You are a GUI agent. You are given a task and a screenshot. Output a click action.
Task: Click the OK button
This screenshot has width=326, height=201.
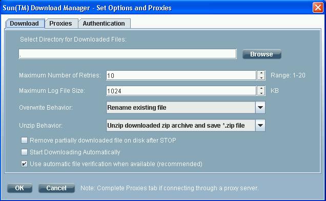pos(20,188)
